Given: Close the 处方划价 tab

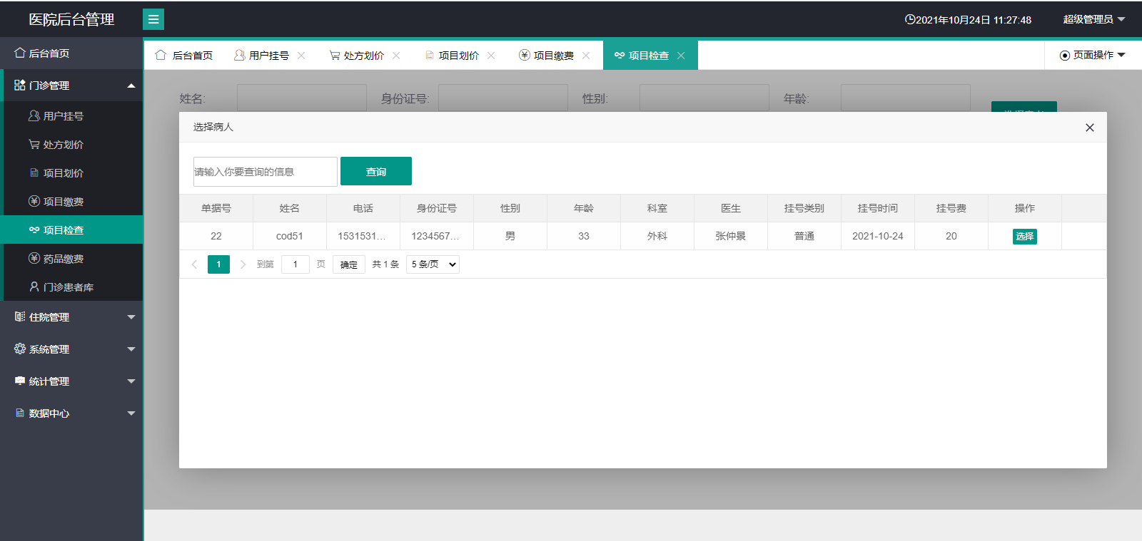Looking at the screenshot, I should tap(396, 56).
